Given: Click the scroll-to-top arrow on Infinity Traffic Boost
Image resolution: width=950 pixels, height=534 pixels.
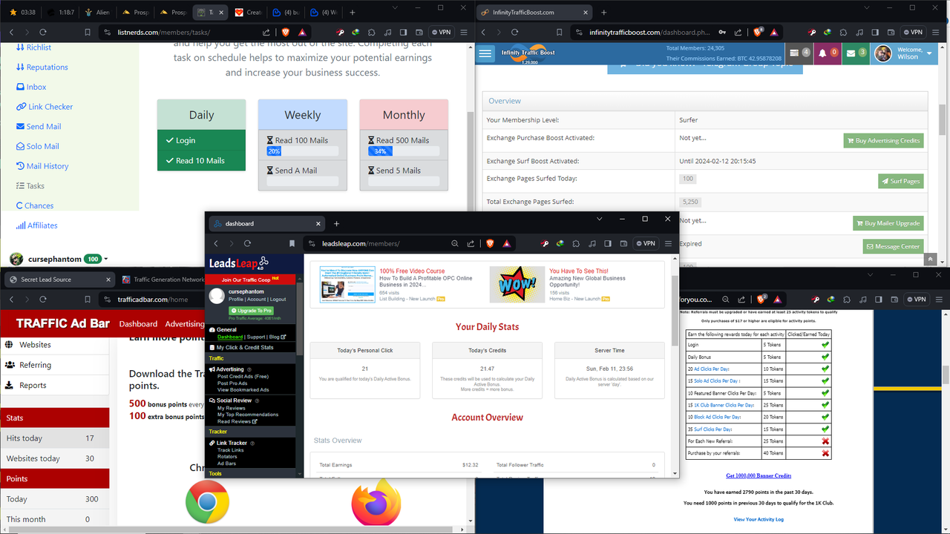Looking at the screenshot, I should point(931,259).
